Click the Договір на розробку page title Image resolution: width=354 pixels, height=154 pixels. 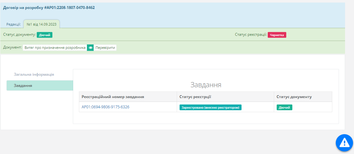coord(49,8)
